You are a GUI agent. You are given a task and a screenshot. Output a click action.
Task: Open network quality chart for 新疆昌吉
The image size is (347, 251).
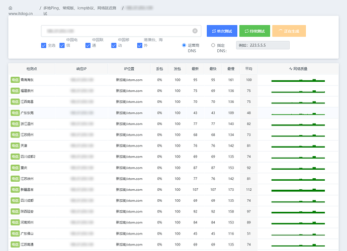pos(298,190)
